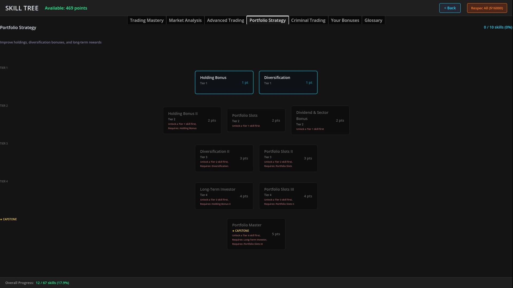Open the Criminal Trading tab
This screenshot has width=513, height=288.
[308, 20]
